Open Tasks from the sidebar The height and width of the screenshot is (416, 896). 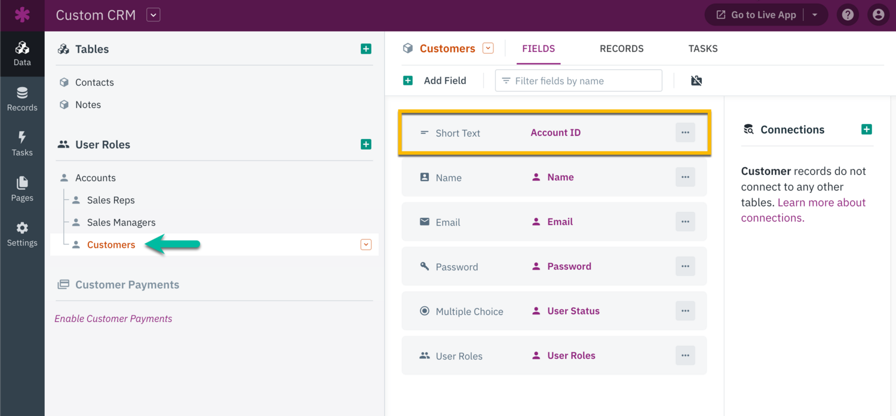click(22, 144)
